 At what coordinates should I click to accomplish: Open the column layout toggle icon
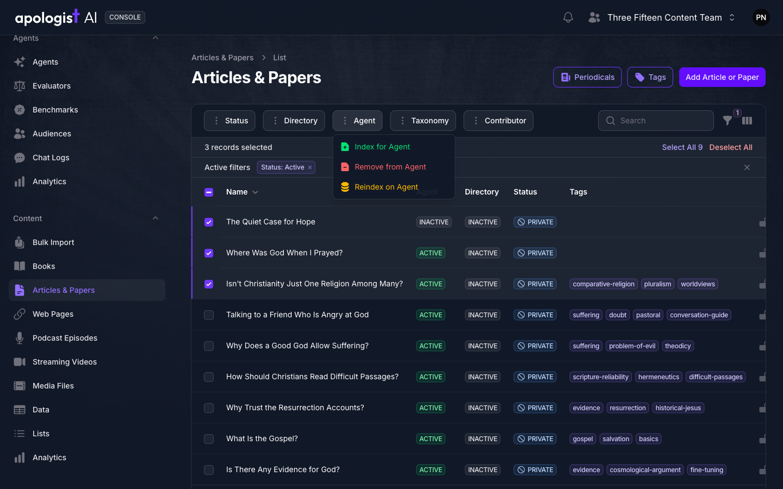[x=747, y=121]
